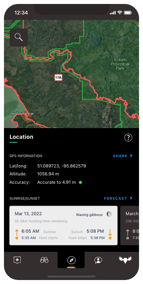Tap the waxing gibbous moon icon
Screen dimensions: 143x284
(109, 214)
